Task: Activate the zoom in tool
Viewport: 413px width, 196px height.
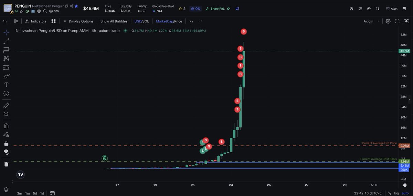Action: tap(6, 114)
